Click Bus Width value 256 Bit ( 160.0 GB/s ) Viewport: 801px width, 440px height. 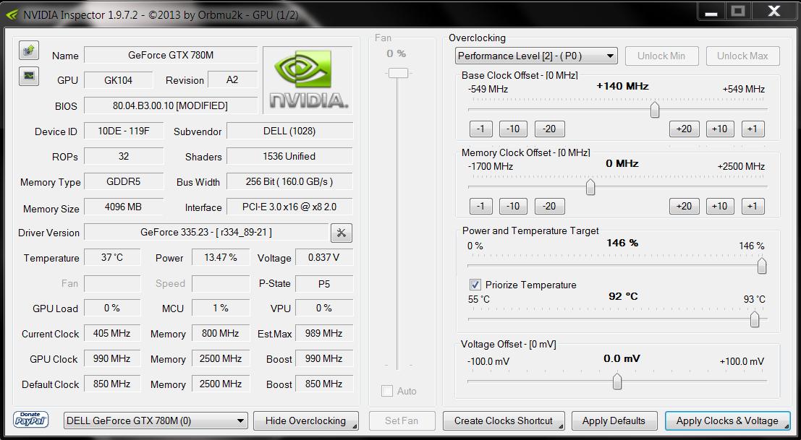(289, 181)
